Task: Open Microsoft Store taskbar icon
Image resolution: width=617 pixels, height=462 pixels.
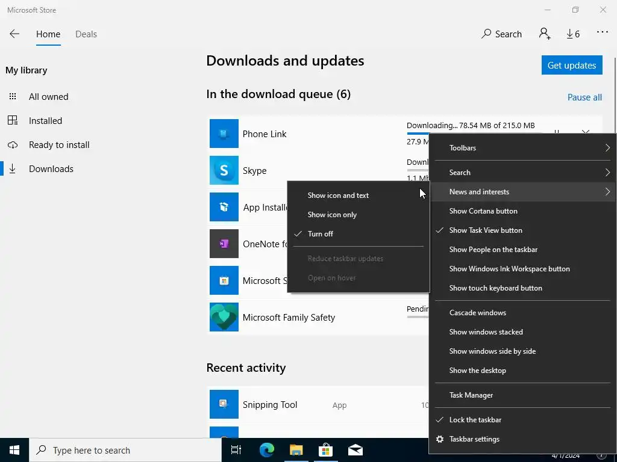Action: coord(325,450)
